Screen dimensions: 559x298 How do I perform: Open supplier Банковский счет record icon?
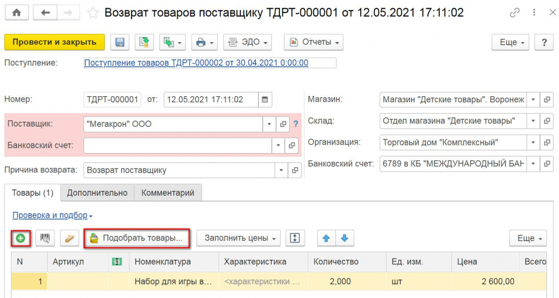tap(292, 145)
